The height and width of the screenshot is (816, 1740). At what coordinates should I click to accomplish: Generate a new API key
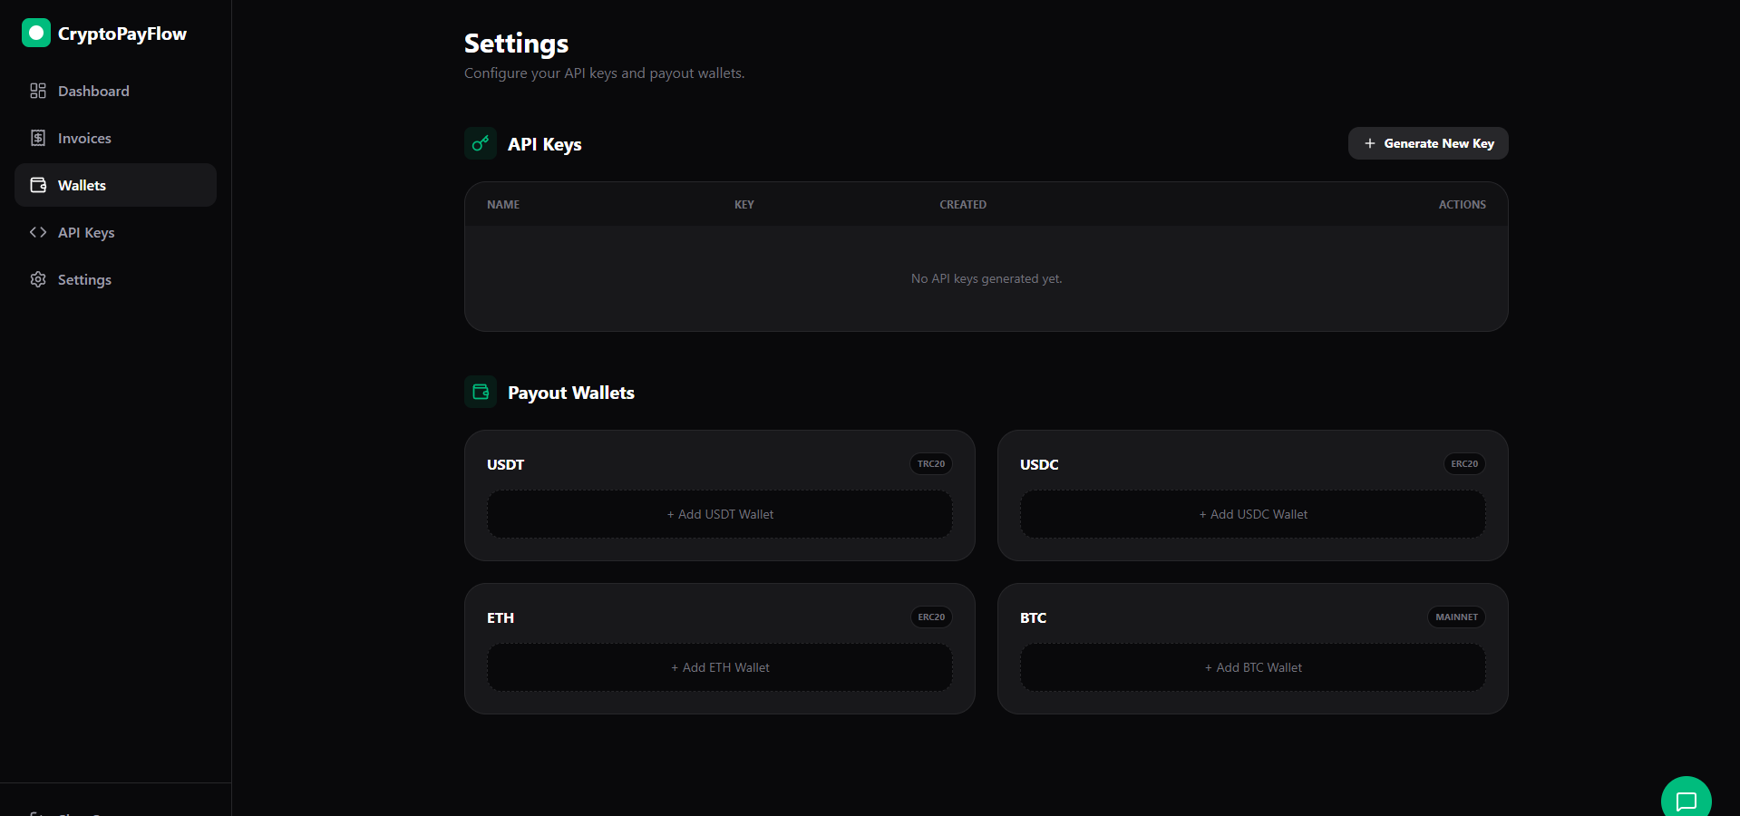1428,143
